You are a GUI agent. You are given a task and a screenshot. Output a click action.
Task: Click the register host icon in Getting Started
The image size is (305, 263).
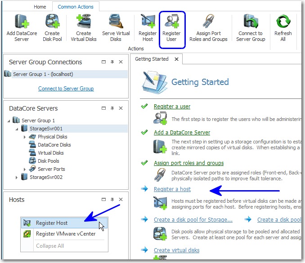coord(160,203)
